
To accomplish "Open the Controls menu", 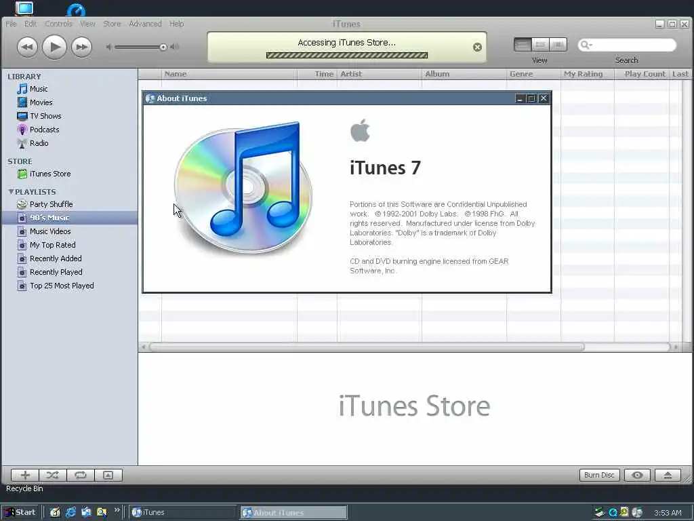I will pyautogui.click(x=58, y=24).
